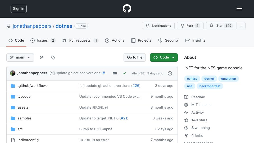Open jonathanpeppers commit author link
The image size is (254, 143).
[x=32, y=73]
